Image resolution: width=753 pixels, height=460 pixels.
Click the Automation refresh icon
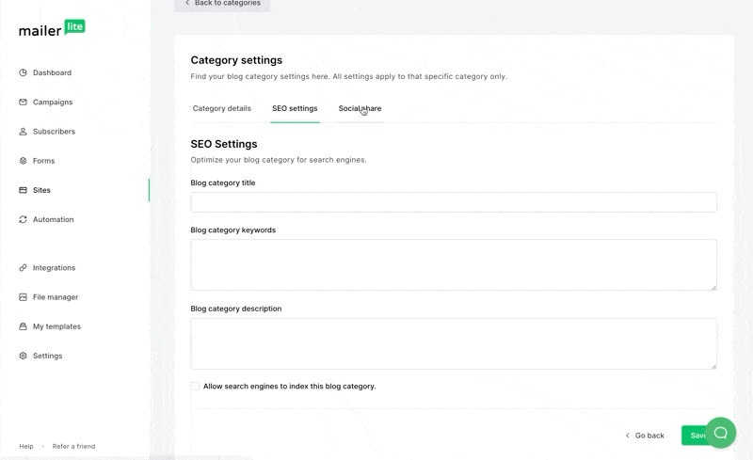click(x=24, y=219)
